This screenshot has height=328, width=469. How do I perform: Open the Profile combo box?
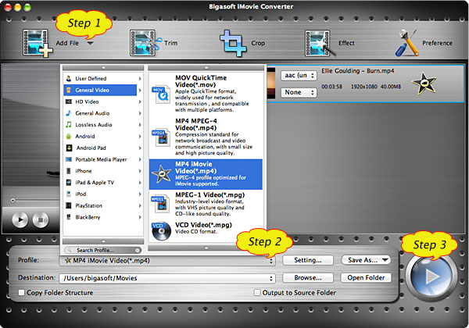click(167, 261)
